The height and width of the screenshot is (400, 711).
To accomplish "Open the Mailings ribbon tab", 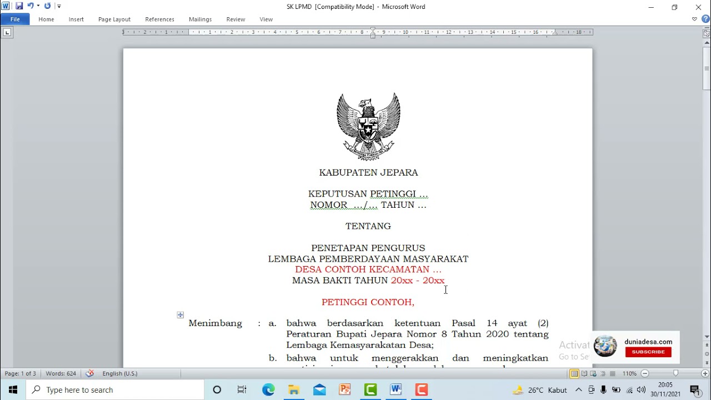I will coord(200,19).
